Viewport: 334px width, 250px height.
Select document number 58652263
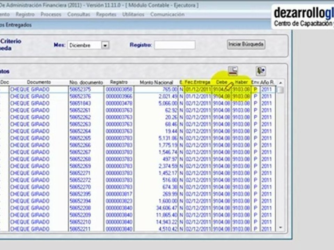80,124
